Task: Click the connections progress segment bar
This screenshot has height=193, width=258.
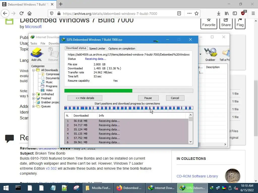Action: [129, 108]
